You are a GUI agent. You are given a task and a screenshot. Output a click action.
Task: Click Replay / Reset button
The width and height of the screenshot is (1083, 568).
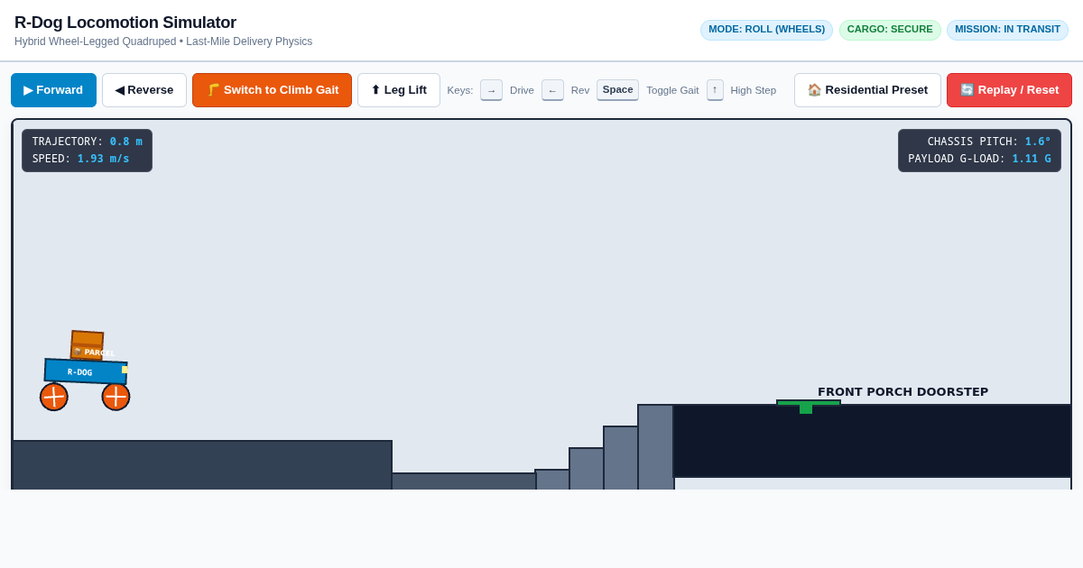(1009, 90)
